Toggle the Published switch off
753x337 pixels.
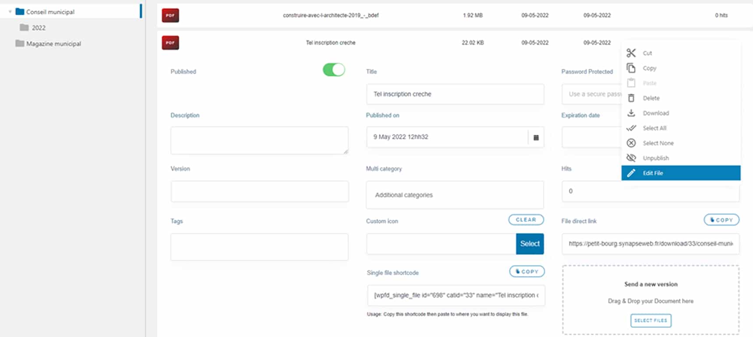(334, 70)
